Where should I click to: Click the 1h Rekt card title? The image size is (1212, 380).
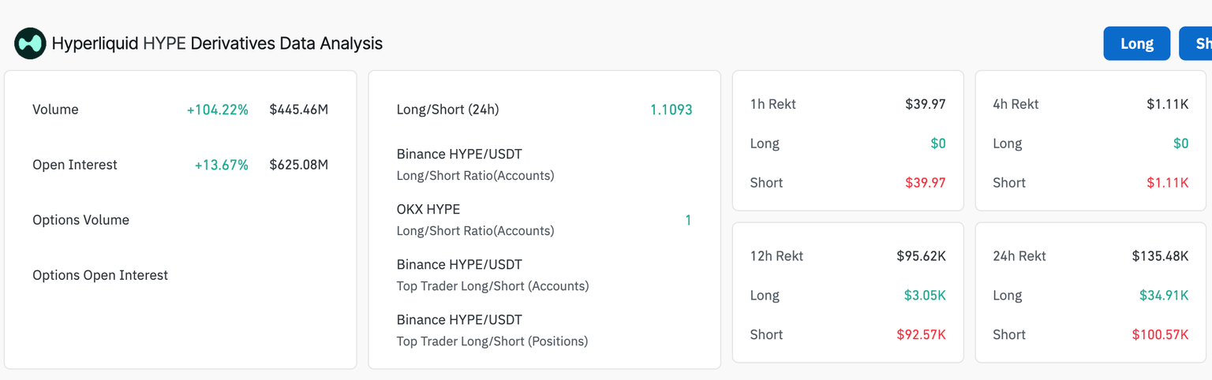772,104
